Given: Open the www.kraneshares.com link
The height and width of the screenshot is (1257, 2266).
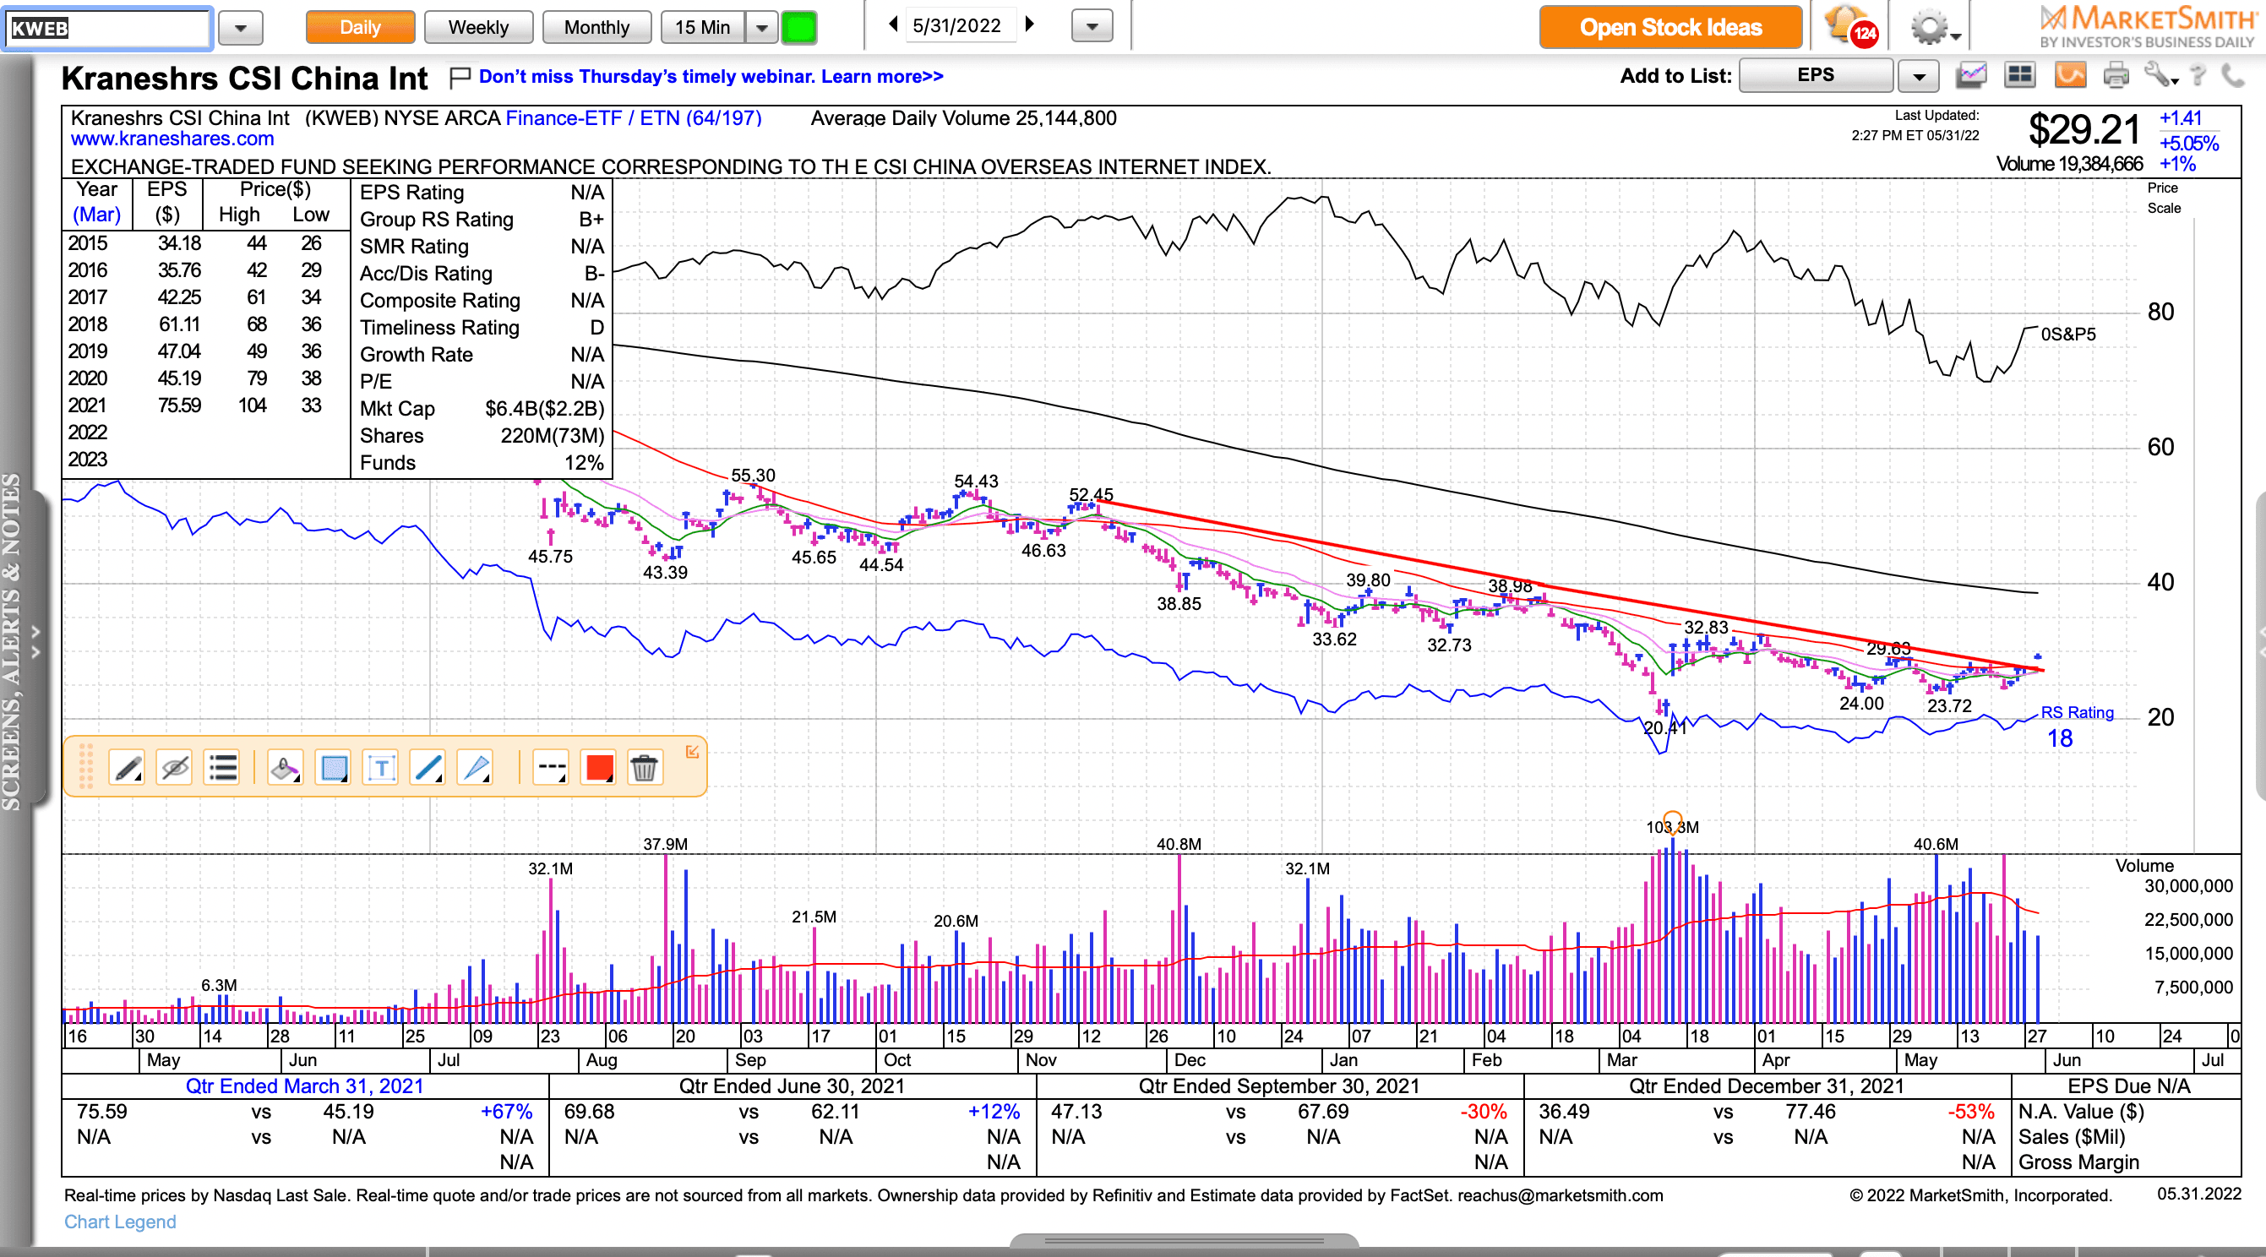Looking at the screenshot, I should pos(172,139).
